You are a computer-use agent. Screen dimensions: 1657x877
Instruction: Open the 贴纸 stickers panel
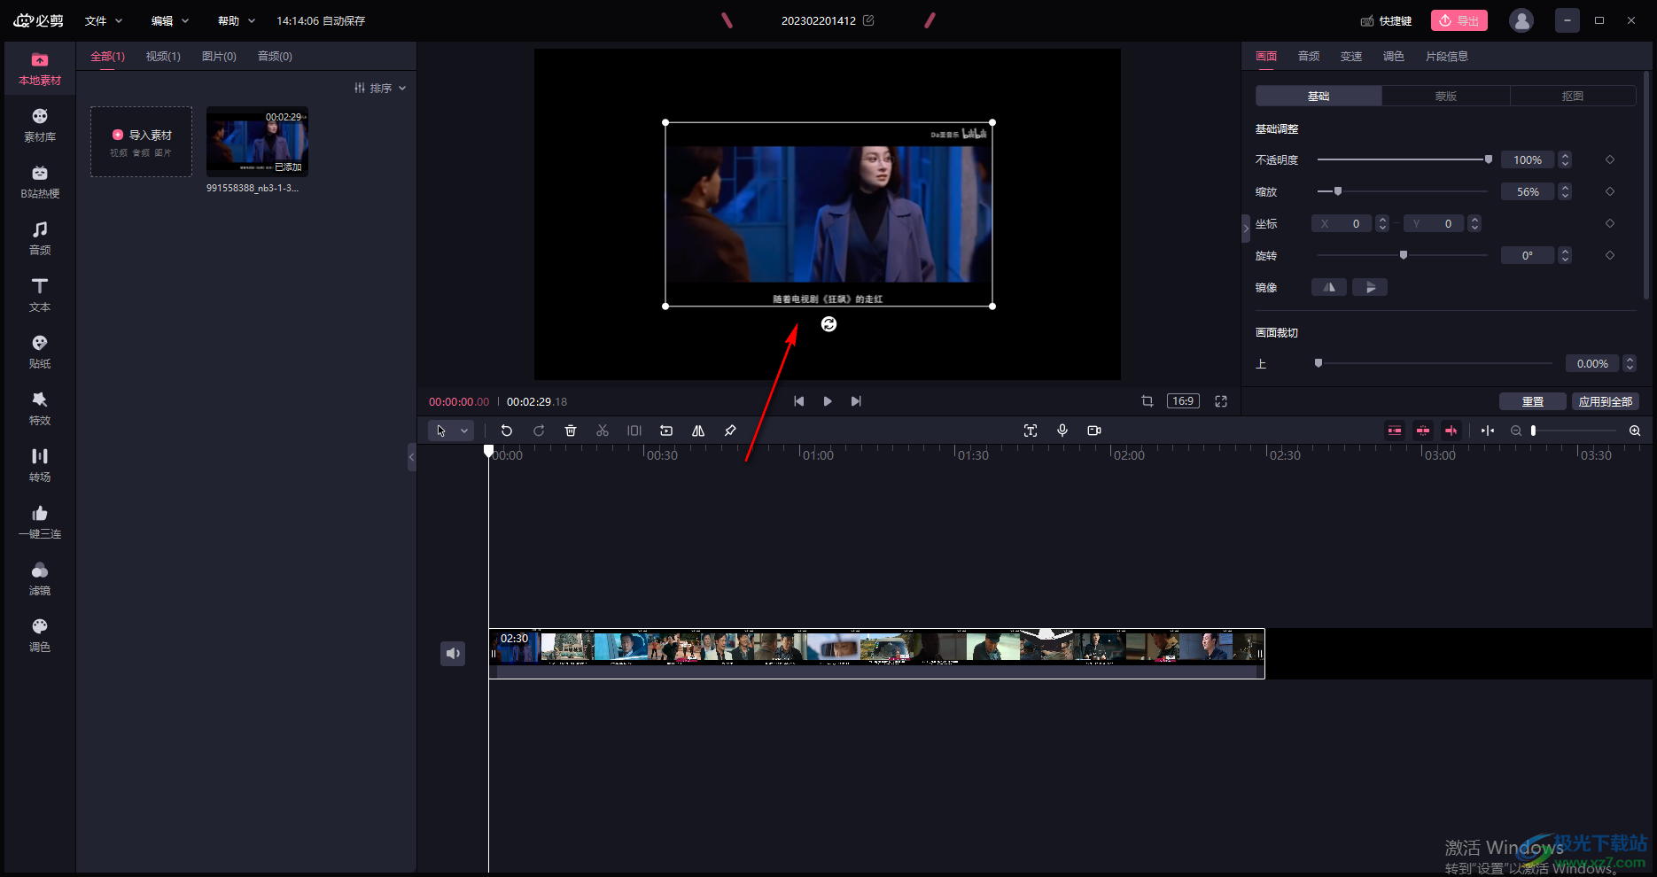40,353
